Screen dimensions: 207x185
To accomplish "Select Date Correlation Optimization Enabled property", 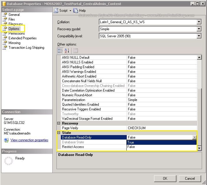I will pos(94,90).
